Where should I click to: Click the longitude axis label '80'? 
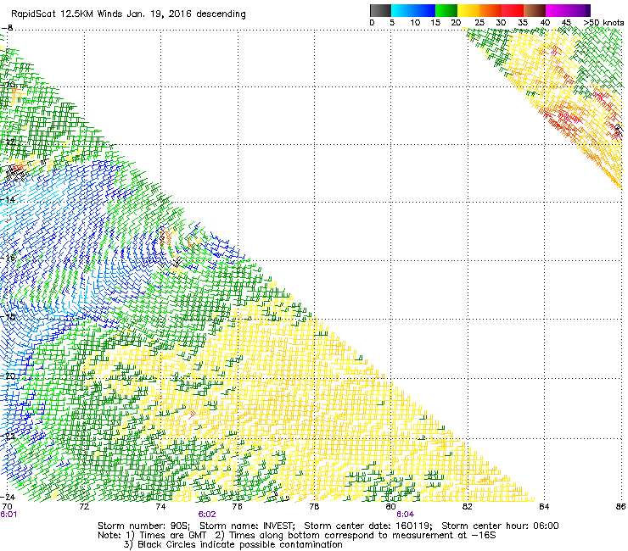point(391,507)
